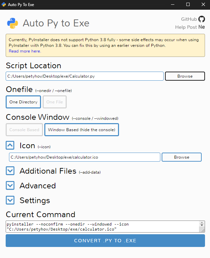Click the icon path input field
Screen dimensions: 210x258
coord(85,157)
